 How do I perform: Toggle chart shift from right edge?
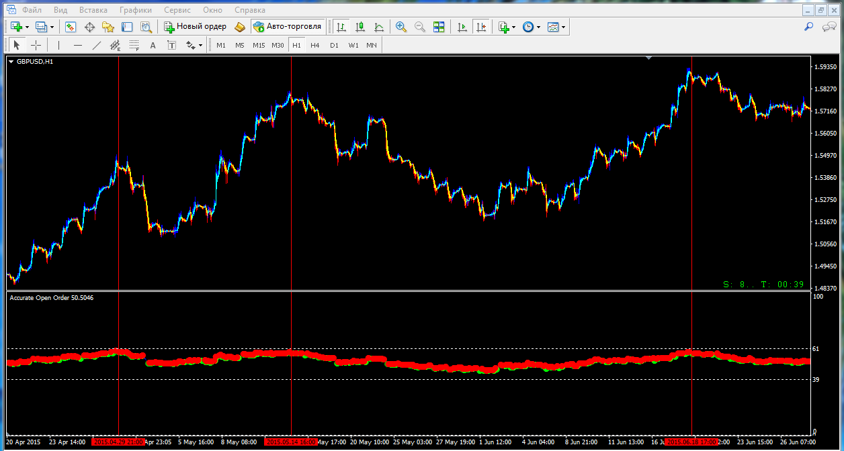480,27
